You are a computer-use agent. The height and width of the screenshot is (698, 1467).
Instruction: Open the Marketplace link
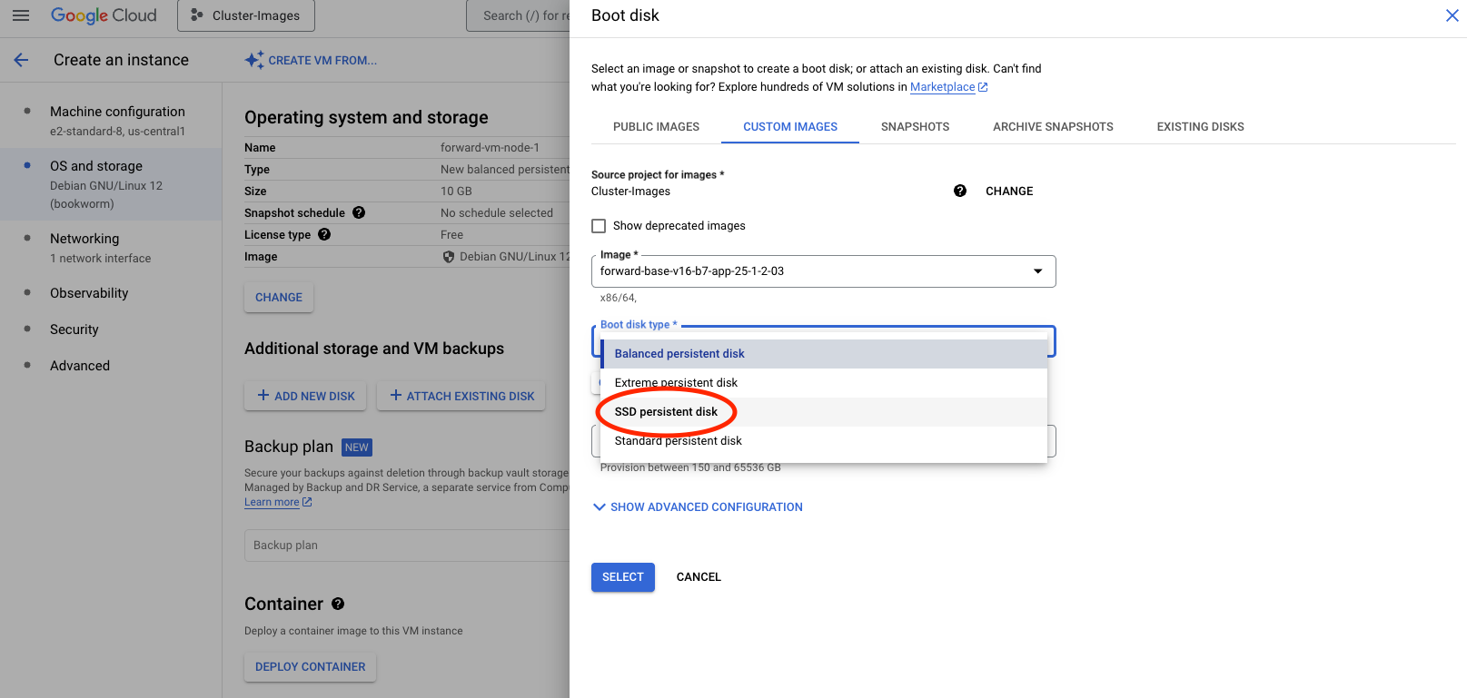pyautogui.click(x=942, y=87)
